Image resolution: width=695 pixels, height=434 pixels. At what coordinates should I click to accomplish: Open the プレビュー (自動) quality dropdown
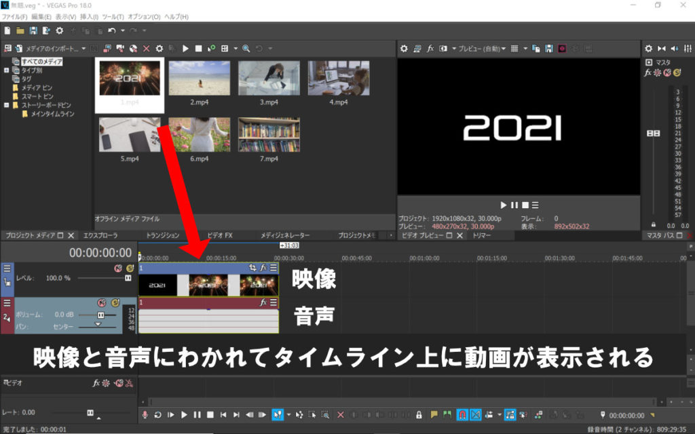click(481, 49)
